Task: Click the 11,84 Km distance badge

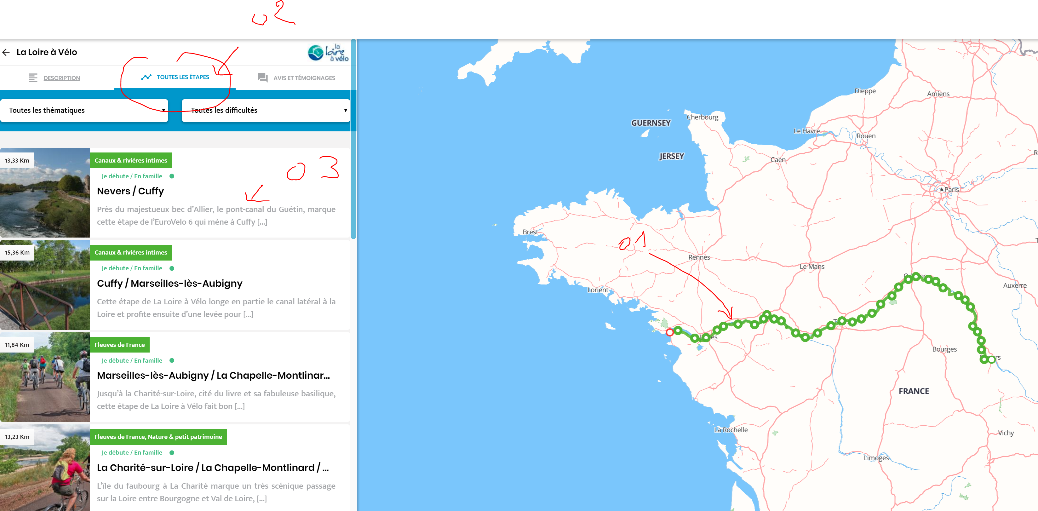Action: 17,345
